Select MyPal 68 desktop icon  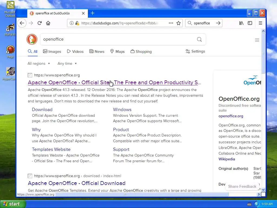pyautogui.click(x=10, y=30)
